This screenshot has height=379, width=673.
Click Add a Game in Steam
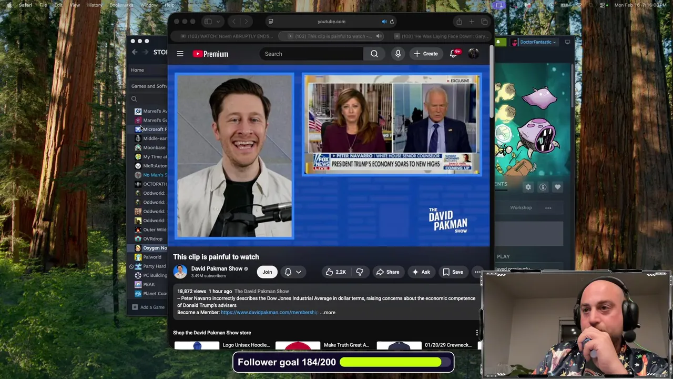149,307
